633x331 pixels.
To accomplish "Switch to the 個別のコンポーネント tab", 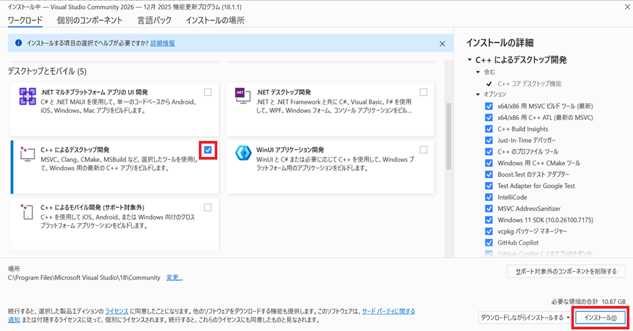I will pyautogui.click(x=90, y=20).
